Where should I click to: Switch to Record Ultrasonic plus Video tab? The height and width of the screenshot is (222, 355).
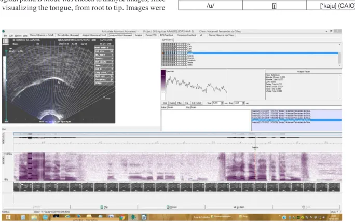221,35
